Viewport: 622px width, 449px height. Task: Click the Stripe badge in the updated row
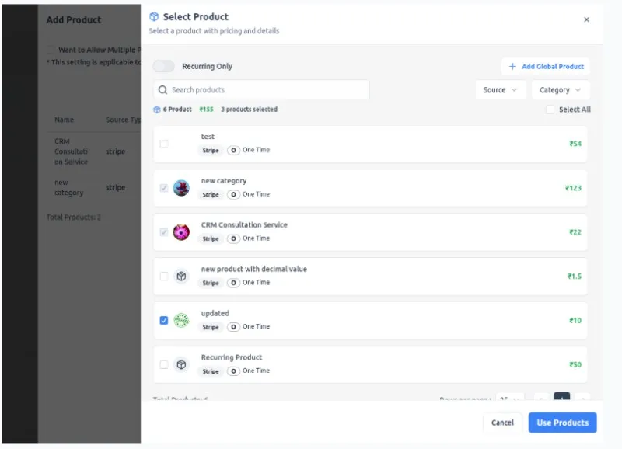click(x=211, y=327)
